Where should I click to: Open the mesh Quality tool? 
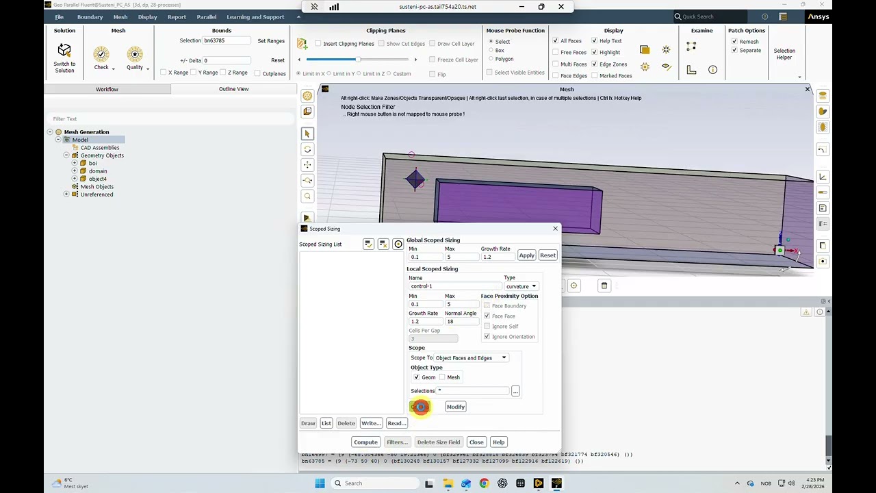pyautogui.click(x=135, y=54)
